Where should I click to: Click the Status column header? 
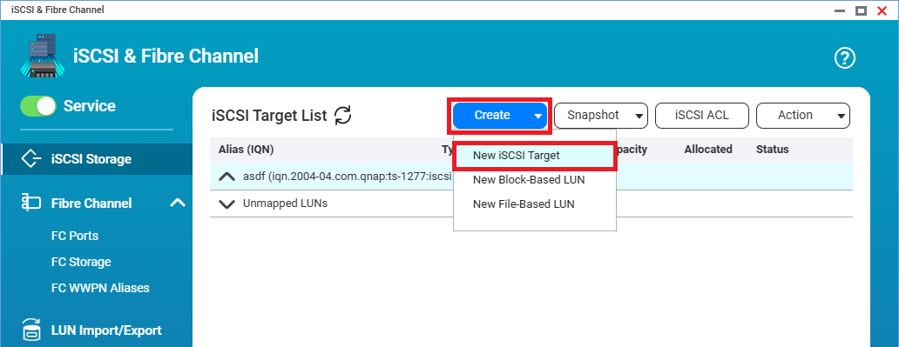coord(773,150)
